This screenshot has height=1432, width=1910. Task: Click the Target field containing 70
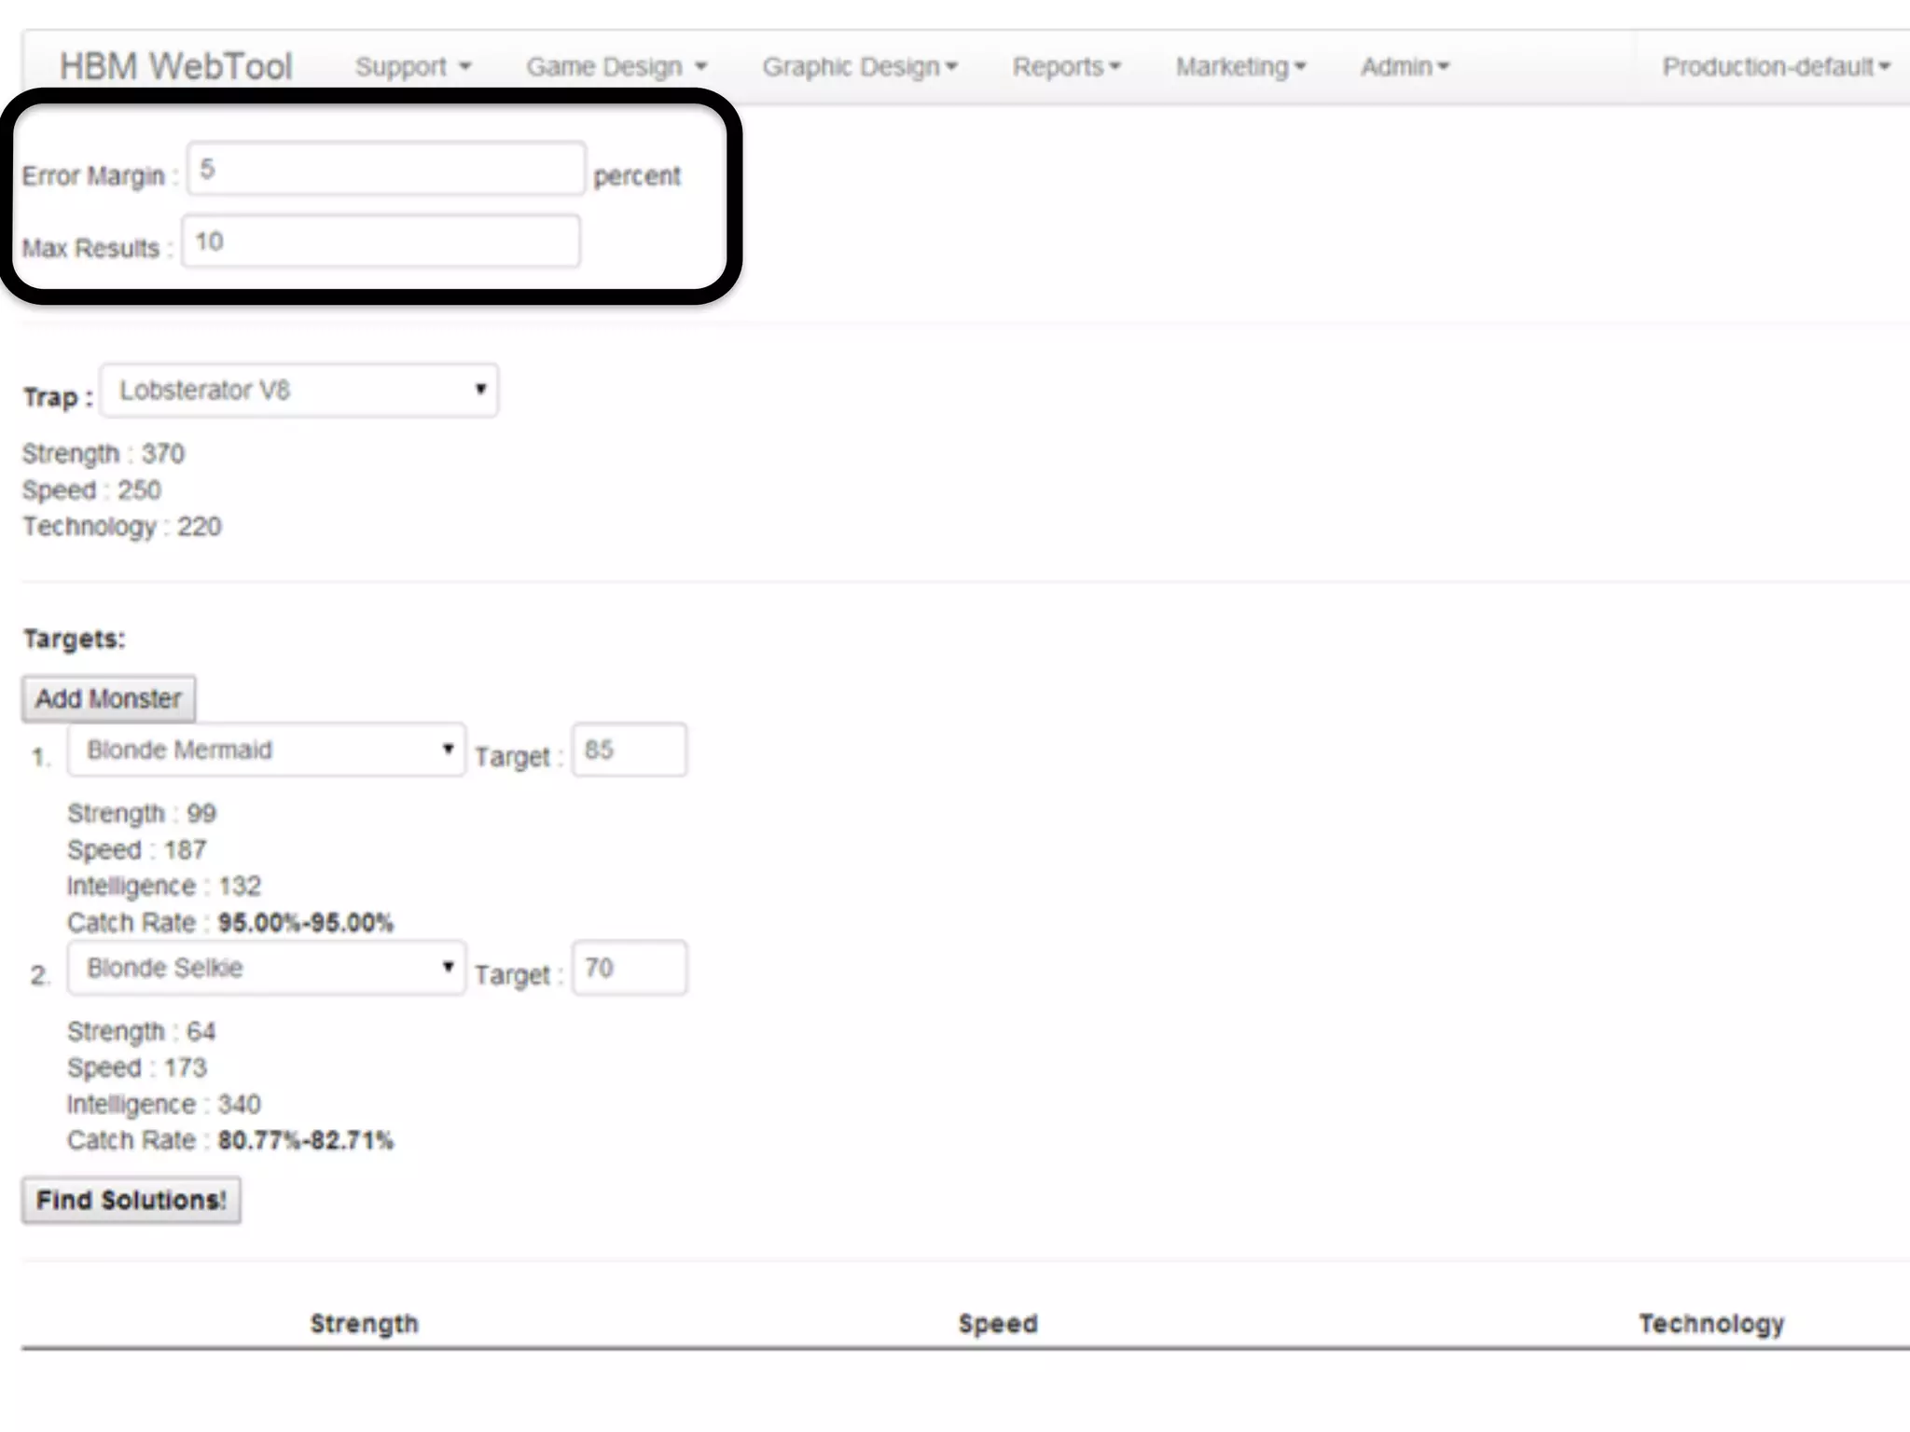click(629, 969)
